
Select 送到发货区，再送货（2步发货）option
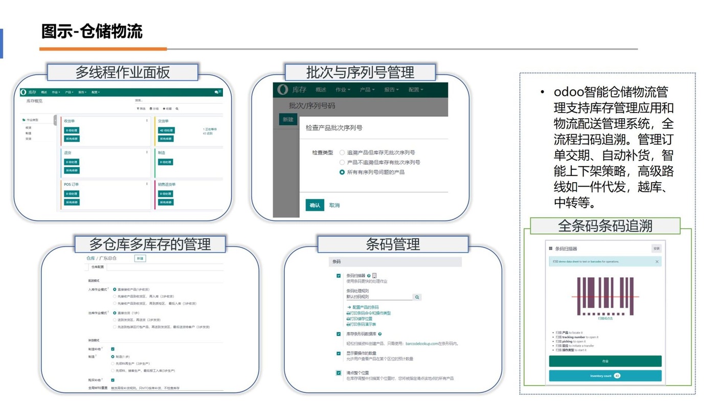114,320
